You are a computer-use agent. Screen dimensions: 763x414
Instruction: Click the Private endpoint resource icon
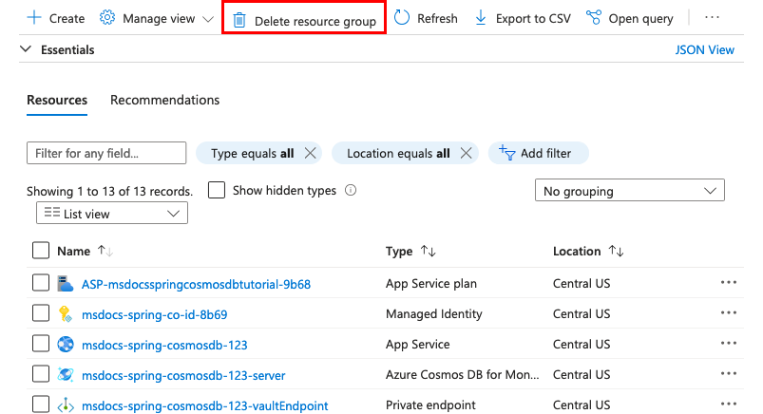tap(66, 405)
